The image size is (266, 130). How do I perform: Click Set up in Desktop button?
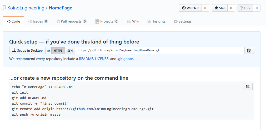(27, 50)
